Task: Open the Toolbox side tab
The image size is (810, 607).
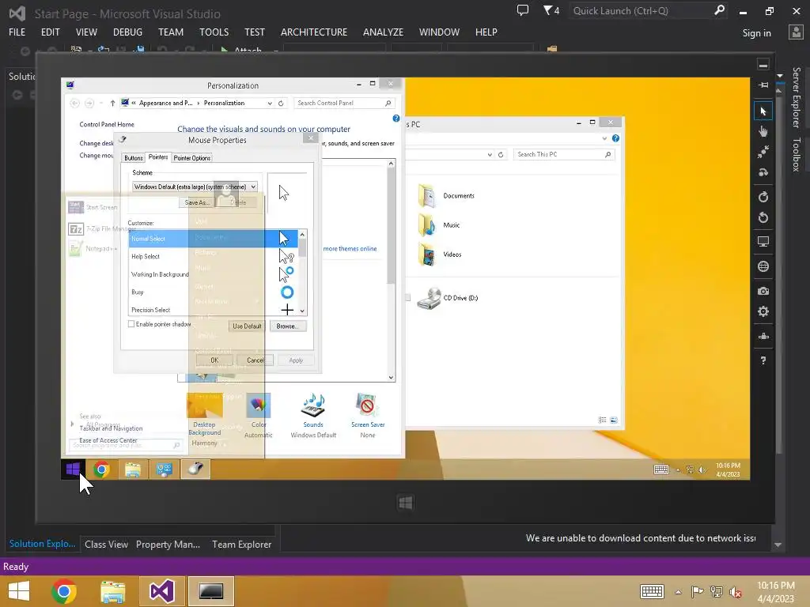Action: [x=797, y=154]
